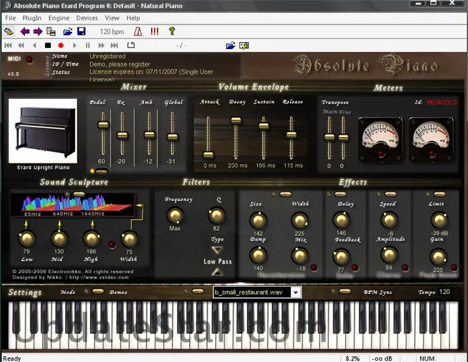
Task: Click the plugin settings icon at toolbar start
Action: (x=8, y=31)
